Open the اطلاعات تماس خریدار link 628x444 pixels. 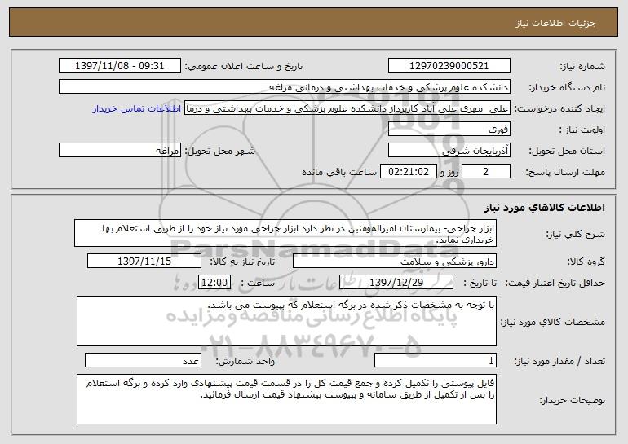click(x=137, y=108)
